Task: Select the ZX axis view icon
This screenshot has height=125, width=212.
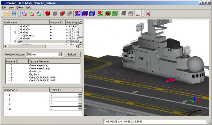Action: [24, 14]
